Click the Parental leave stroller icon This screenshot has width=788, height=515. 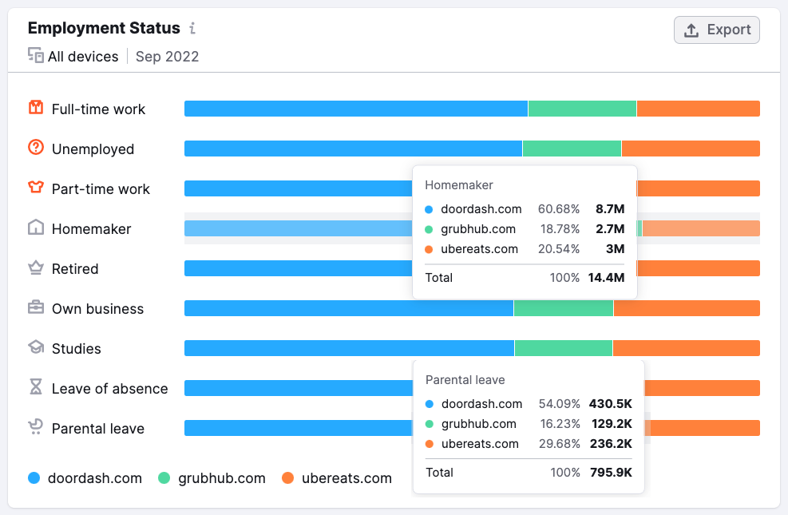(36, 427)
